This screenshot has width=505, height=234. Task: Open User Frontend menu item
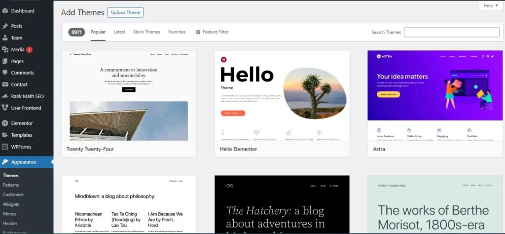[26, 108]
